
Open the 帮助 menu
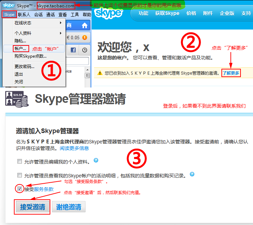click(x=87, y=15)
